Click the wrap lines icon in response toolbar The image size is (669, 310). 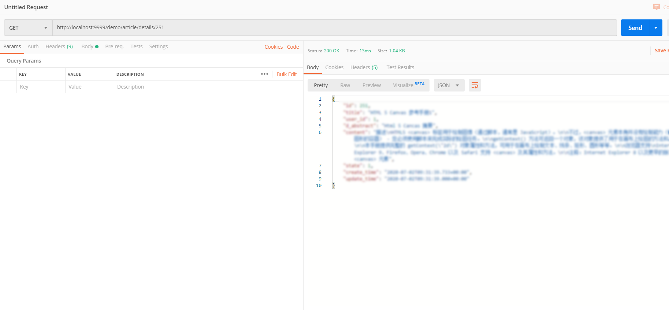475,85
